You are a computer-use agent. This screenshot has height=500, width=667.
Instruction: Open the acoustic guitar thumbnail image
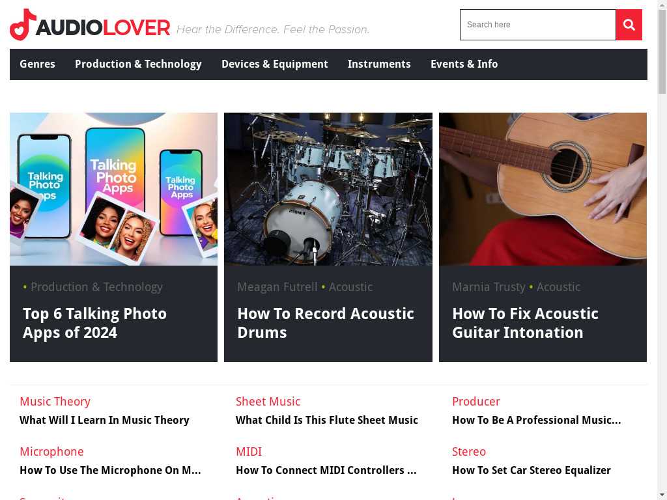coord(543,189)
